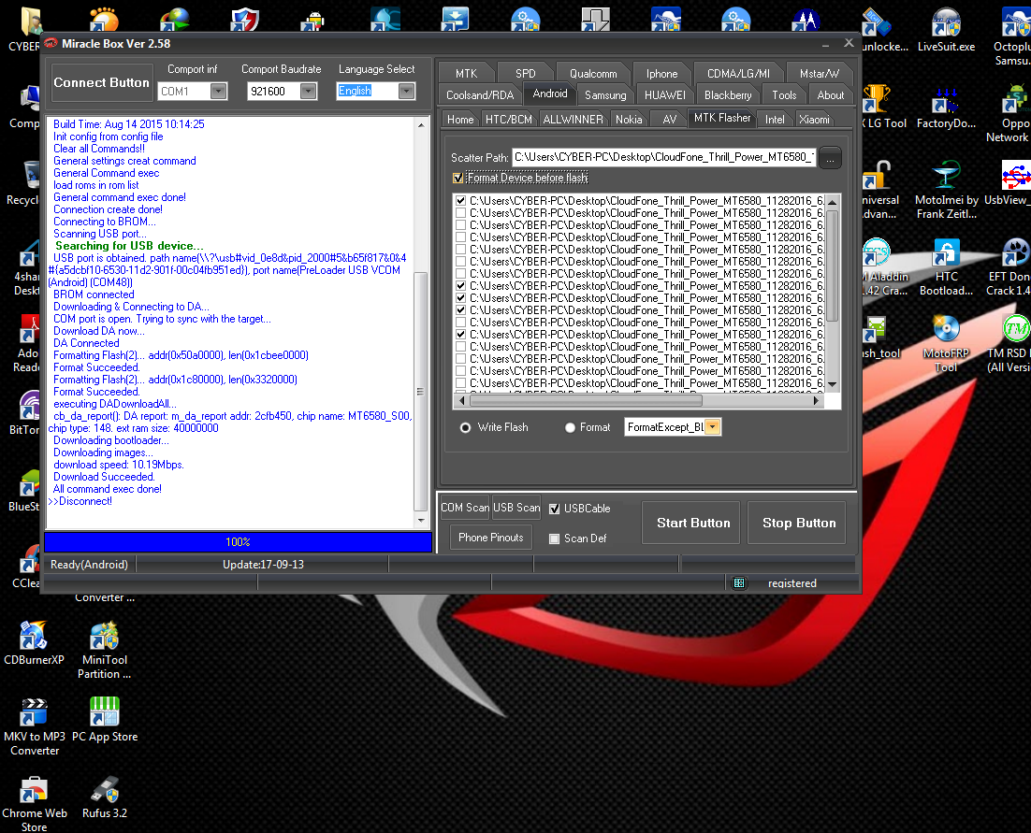Click the COM Scan button
This screenshot has width=1031, height=833.
(x=464, y=507)
